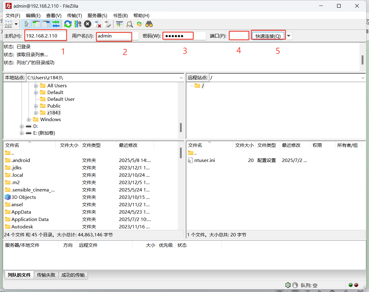Refresh the file and folder lists
The width and height of the screenshot is (369, 292).
pos(68,24)
